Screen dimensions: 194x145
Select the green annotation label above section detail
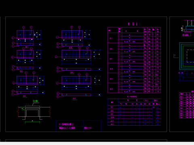[35, 101]
